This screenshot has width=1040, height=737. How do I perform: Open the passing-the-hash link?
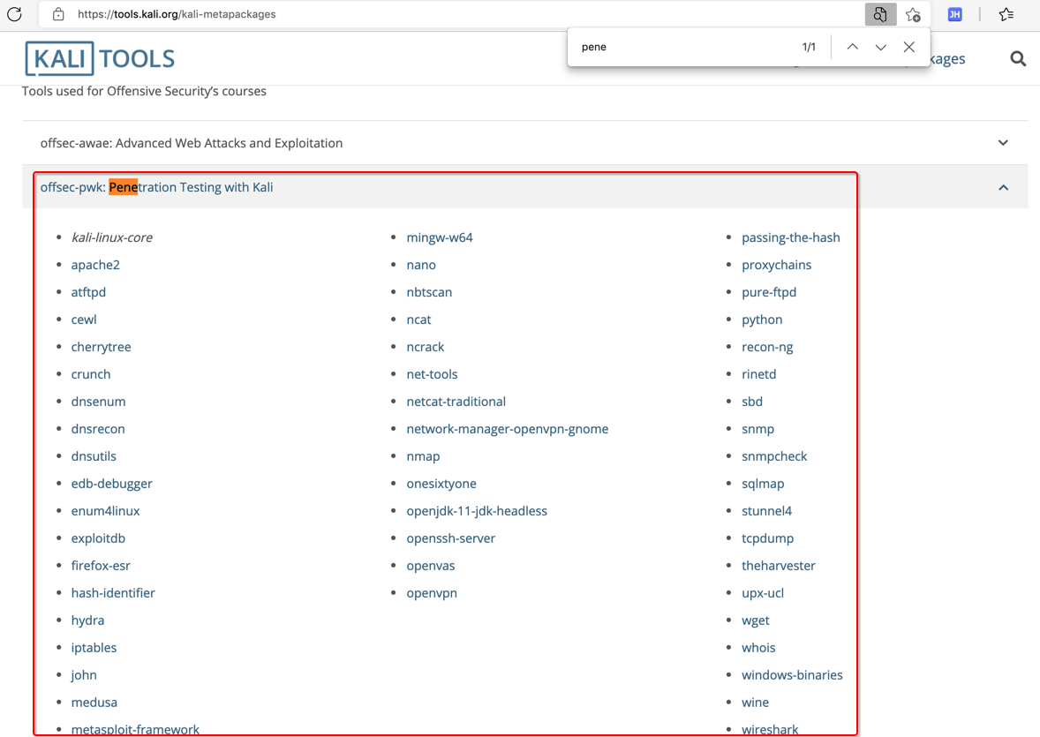[791, 237]
